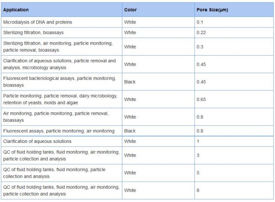
Task: Select the "Sterilizing filtration, bioassays" cell
Action: [x=33, y=32]
